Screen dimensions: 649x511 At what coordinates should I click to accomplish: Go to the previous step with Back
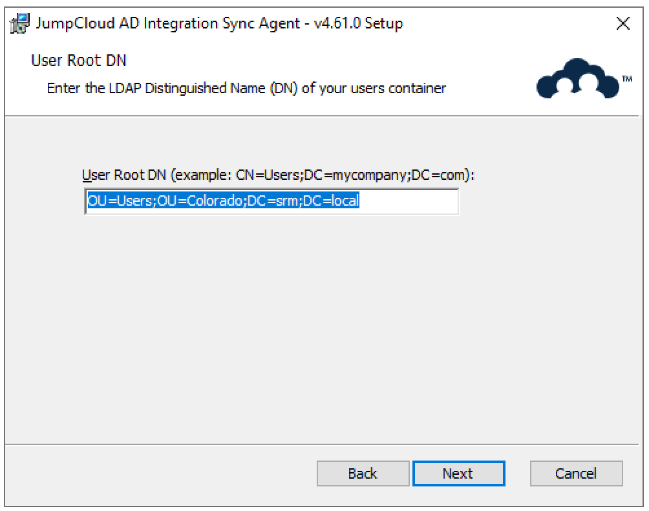[x=363, y=473]
